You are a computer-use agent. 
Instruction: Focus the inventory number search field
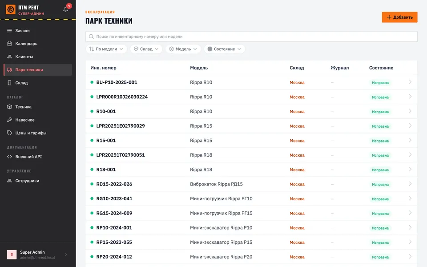pos(251,36)
